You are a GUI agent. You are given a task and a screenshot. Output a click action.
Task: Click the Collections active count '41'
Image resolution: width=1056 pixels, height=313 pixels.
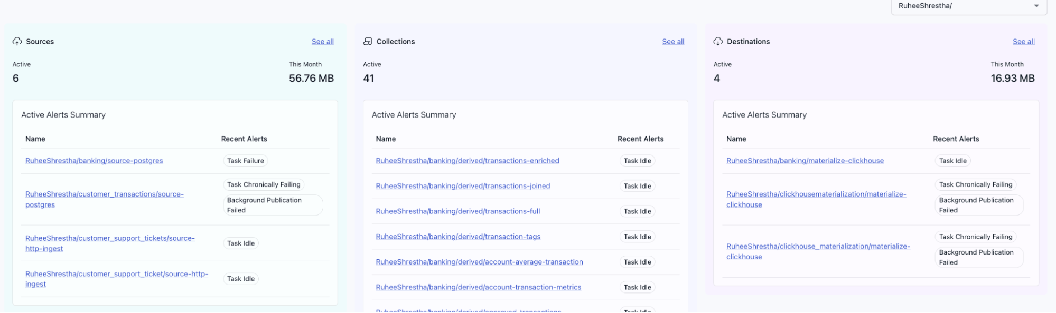pos(369,78)
